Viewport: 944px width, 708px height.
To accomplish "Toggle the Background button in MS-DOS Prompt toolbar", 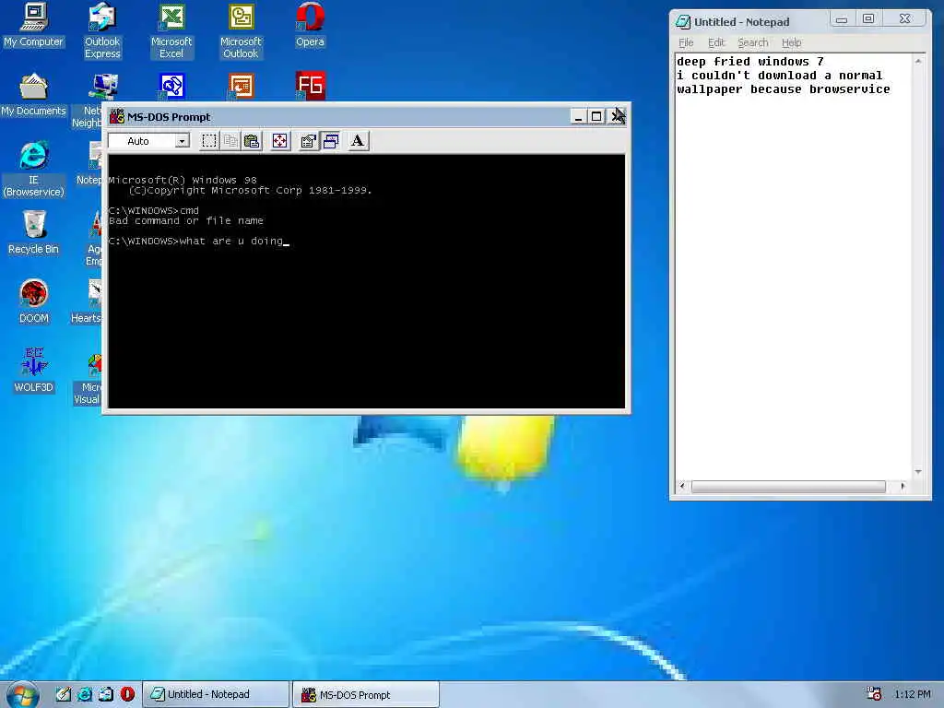I will point(331,141).
